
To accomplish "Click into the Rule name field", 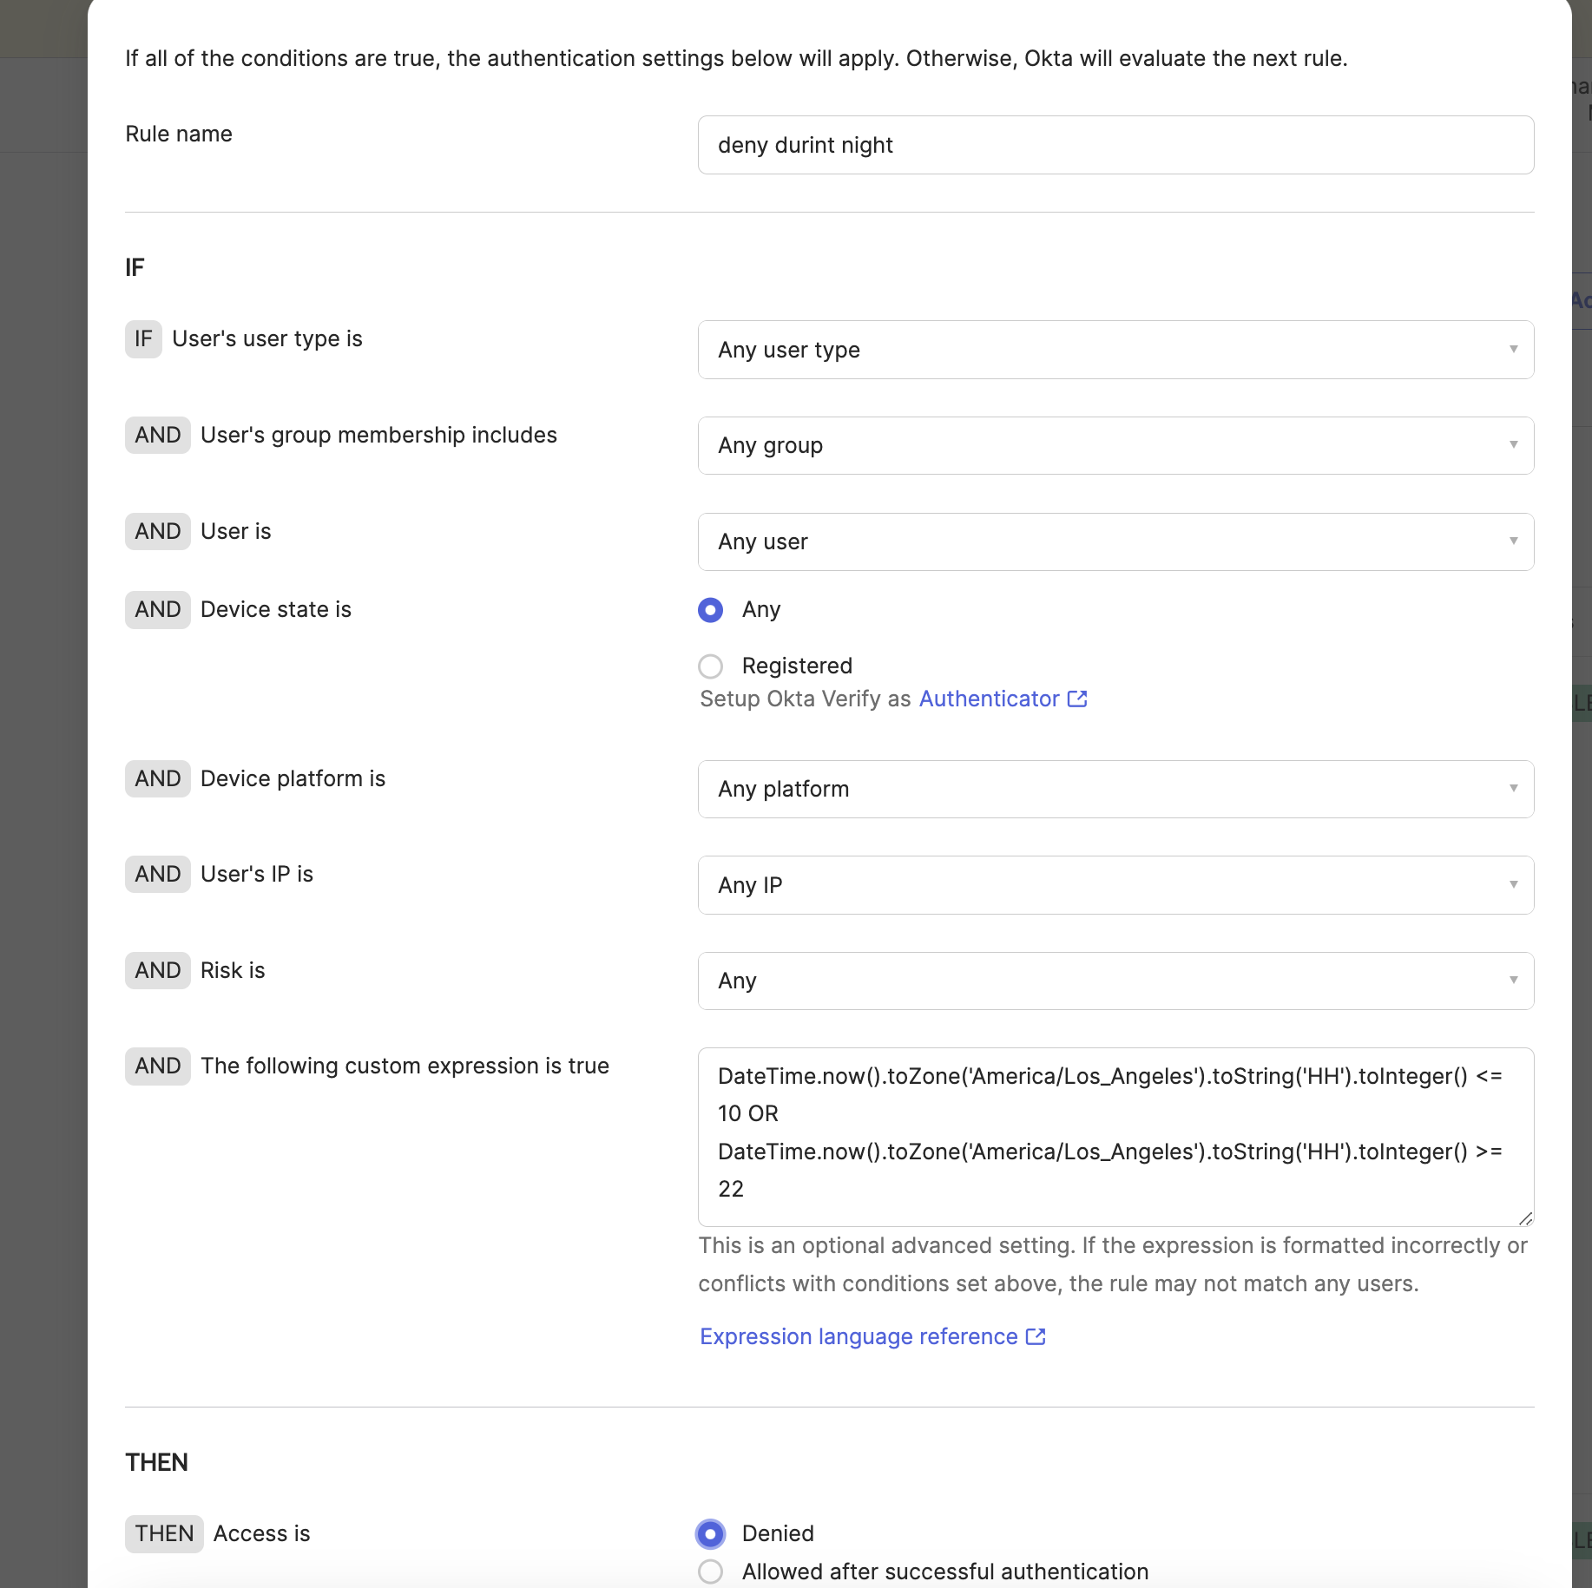I will coord(1115,145).
